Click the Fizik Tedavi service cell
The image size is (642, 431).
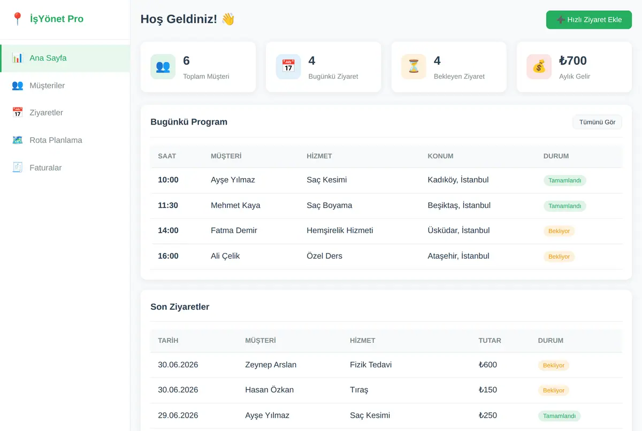coord(371,365)
